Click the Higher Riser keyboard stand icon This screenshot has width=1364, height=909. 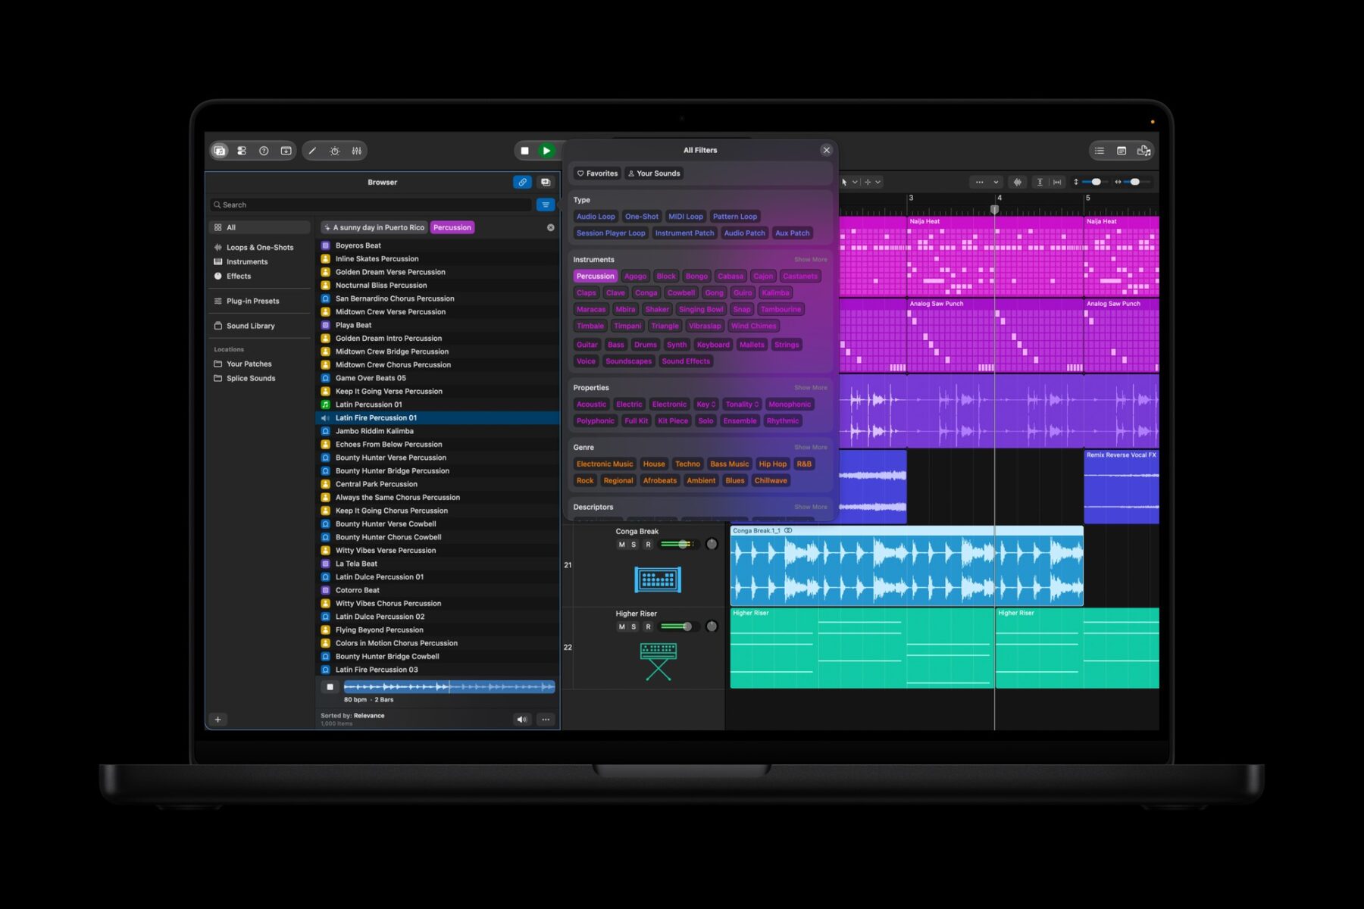tap(658, 661)
